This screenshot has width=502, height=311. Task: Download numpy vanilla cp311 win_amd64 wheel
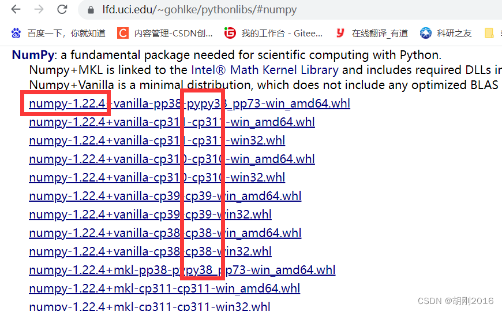[172, 123]
